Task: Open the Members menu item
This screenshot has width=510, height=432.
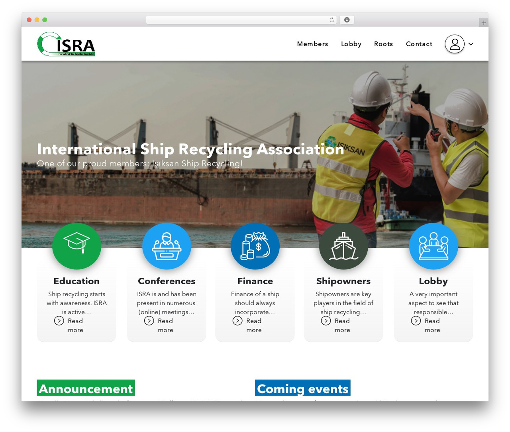Action: 312,44
